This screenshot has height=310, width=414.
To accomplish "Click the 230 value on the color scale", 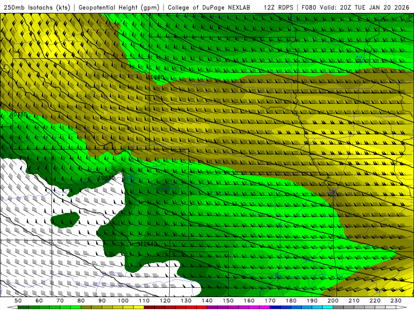I will [396, 301].
